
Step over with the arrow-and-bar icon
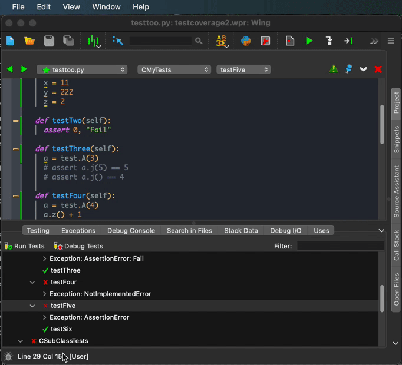coord(349,41)
